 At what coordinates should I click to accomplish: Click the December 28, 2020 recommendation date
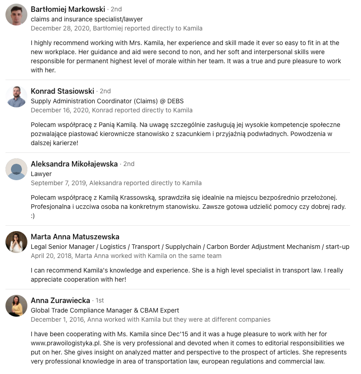click(60, 28)
